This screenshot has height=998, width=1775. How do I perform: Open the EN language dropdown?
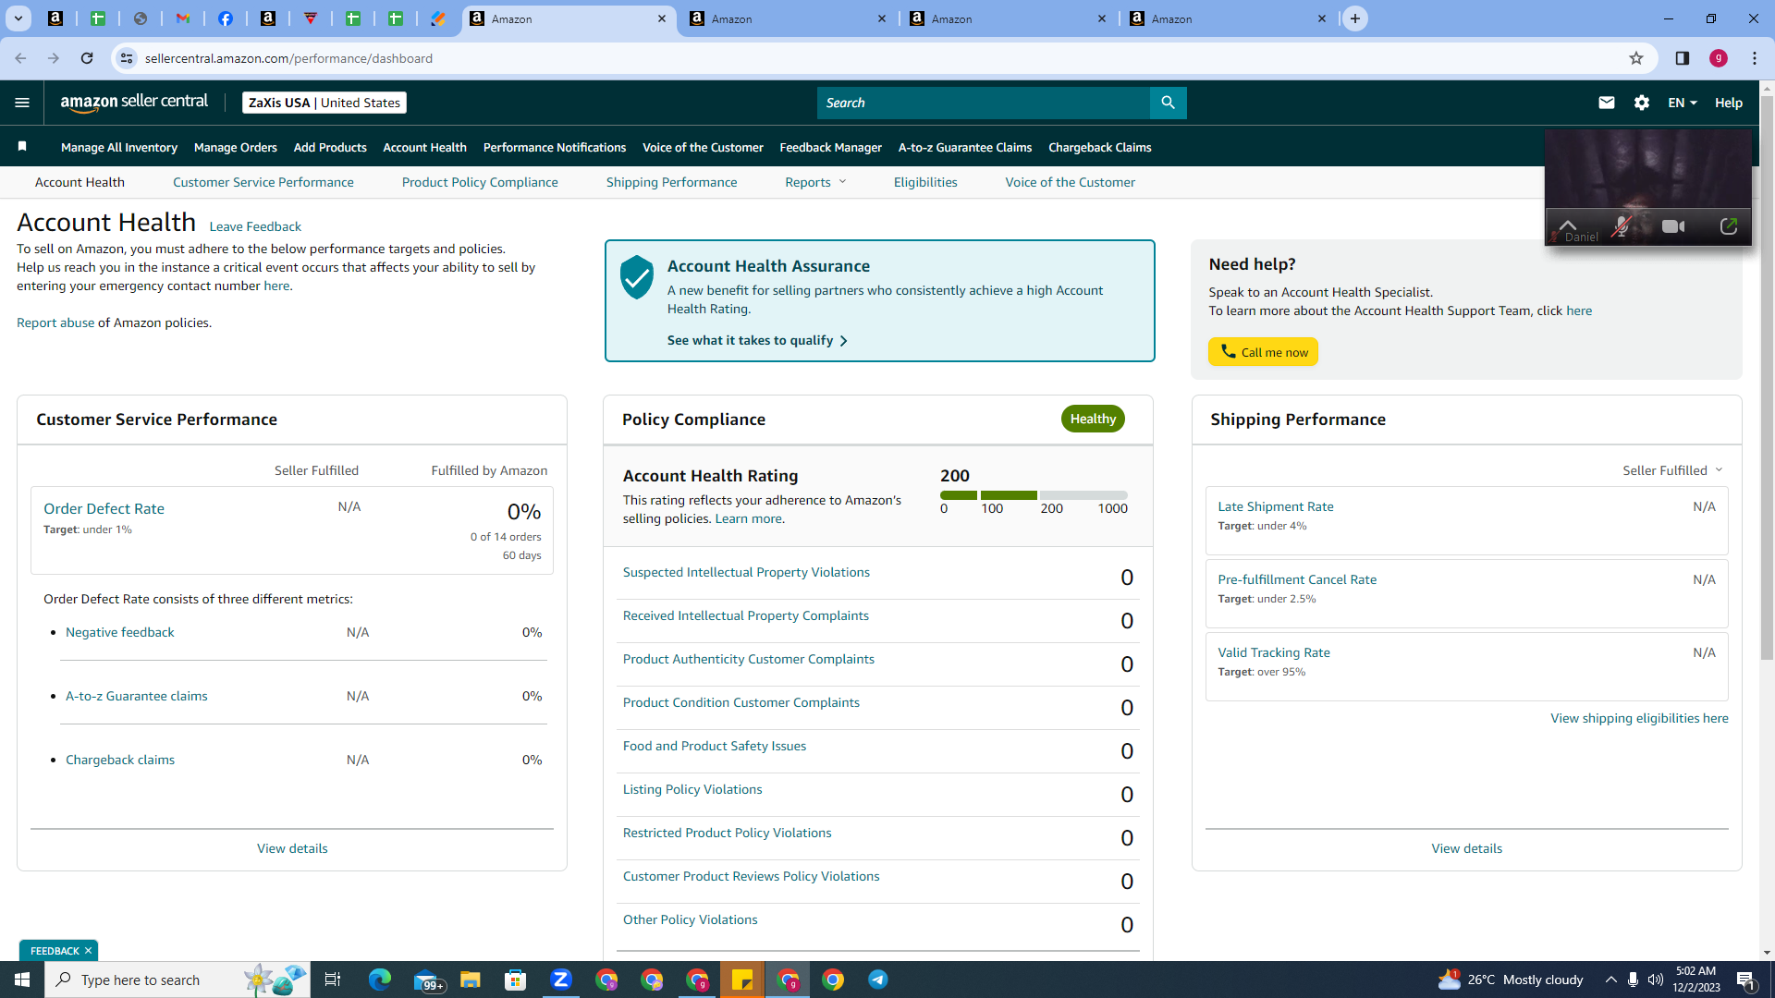tap(1683, 103)
